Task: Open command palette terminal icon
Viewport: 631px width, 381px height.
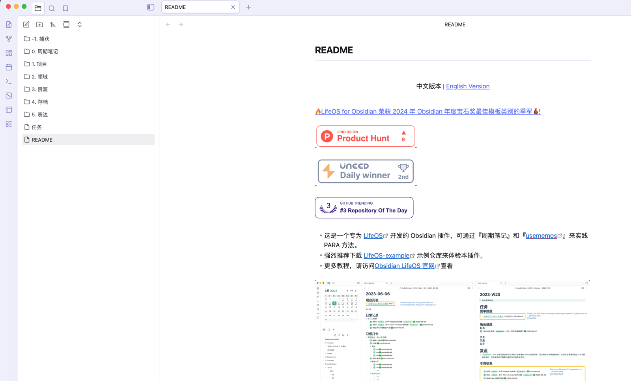Action: tap(9, 81)
